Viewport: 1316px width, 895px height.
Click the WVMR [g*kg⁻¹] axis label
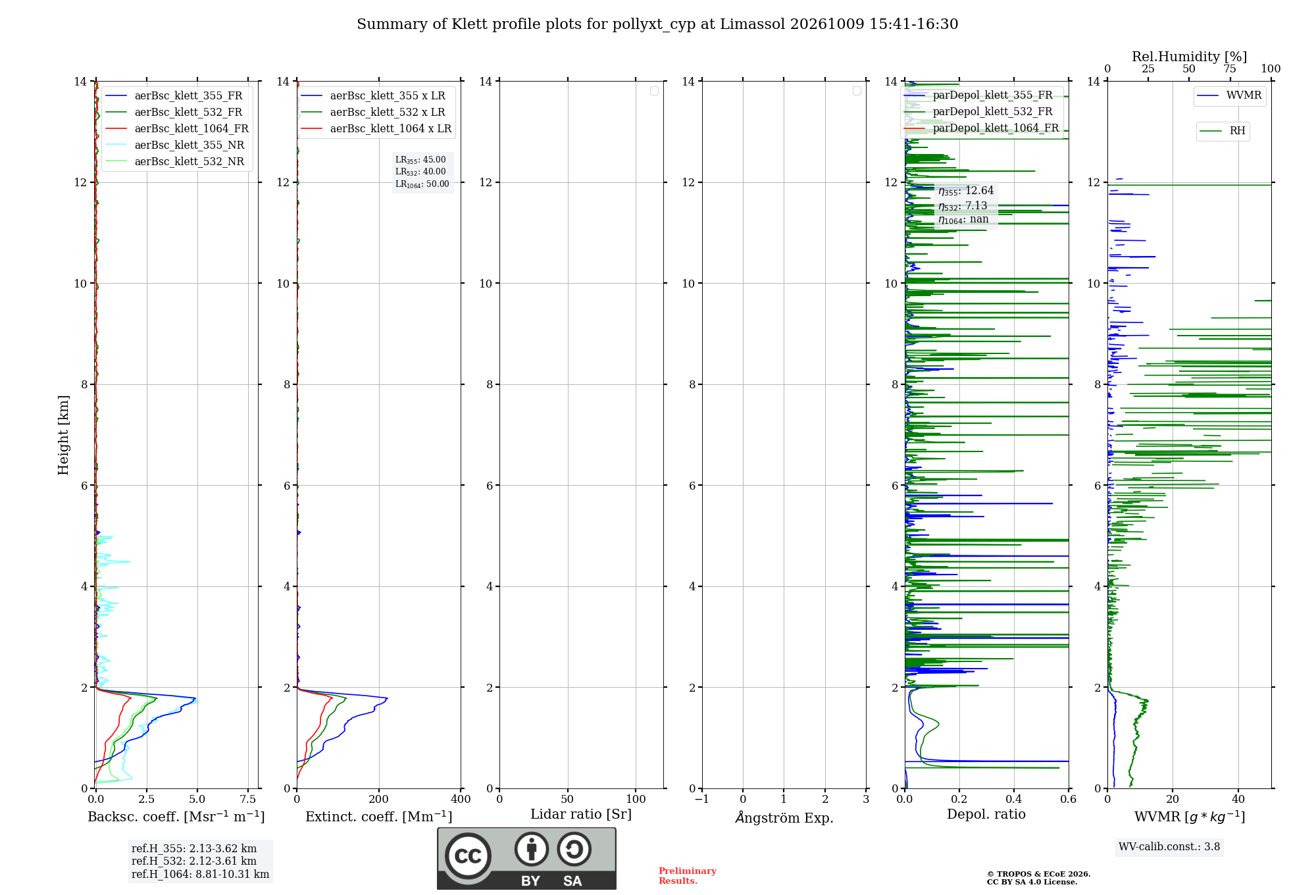click(1190, 817)
